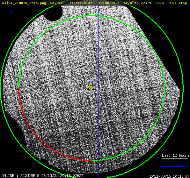Click the RA value 17:34:24.47
190x178 pixels.
pyautogui.click(x=81, y=3)
